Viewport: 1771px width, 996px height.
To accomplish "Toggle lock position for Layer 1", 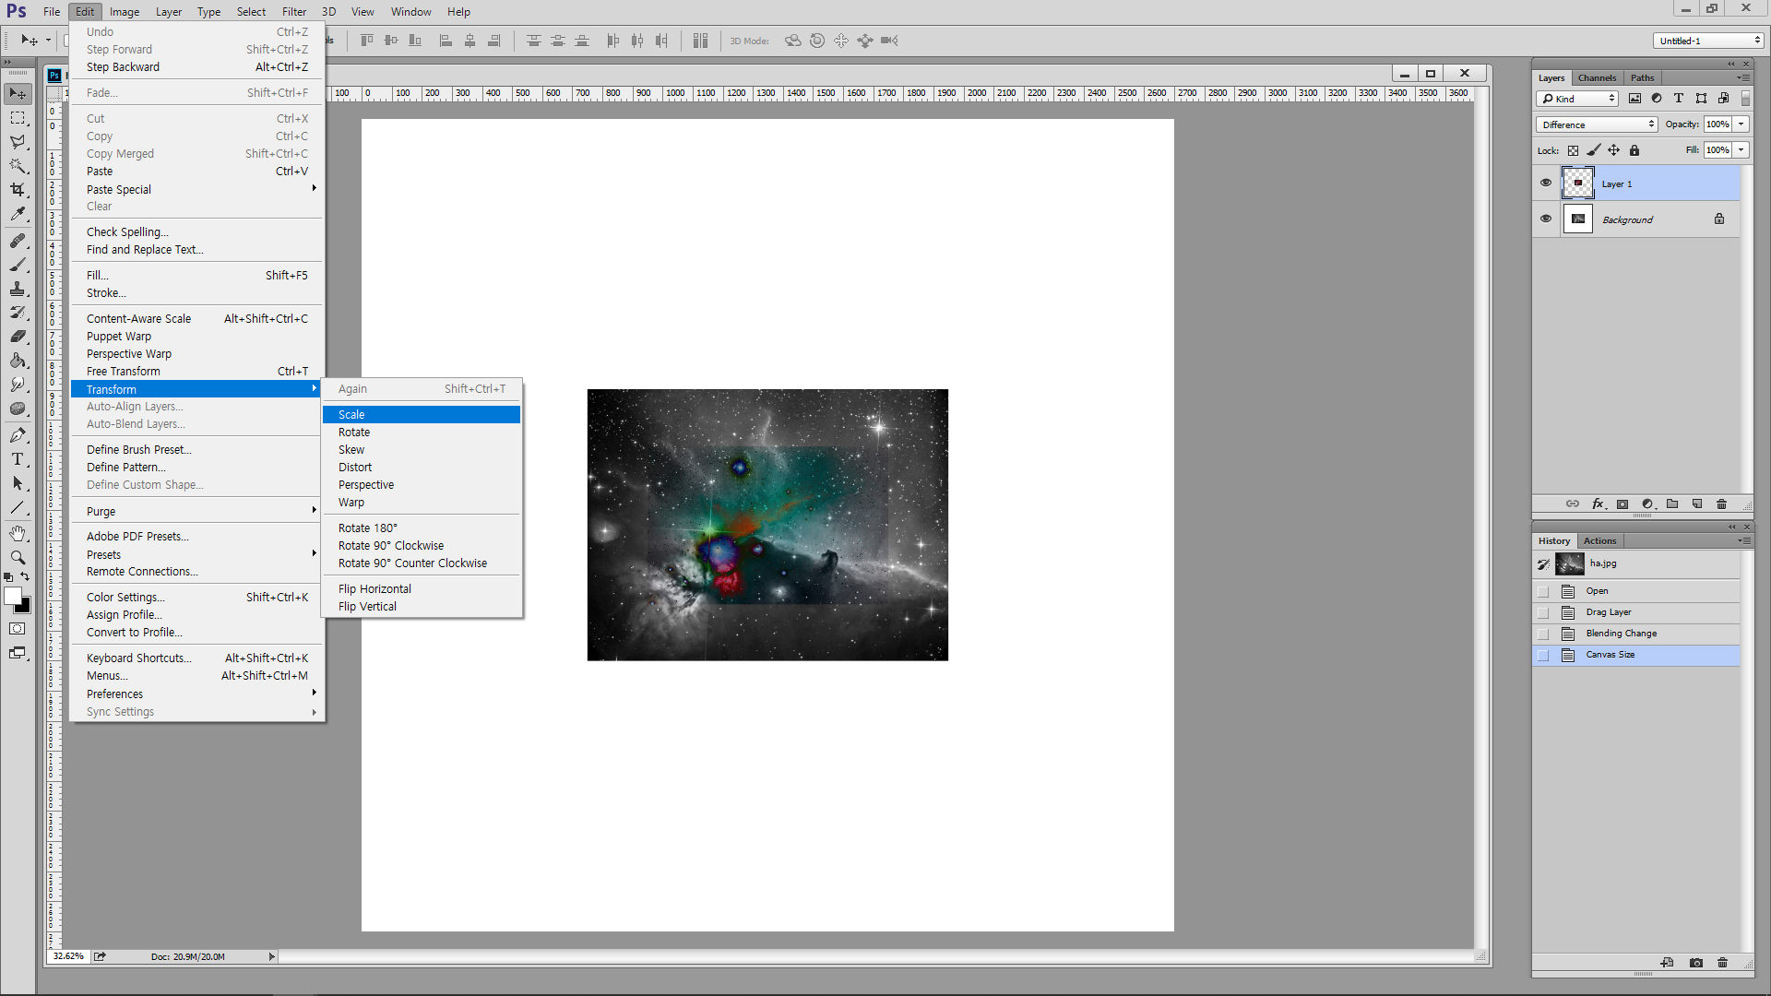I will pyautogui.click(x=1614, y=150).
